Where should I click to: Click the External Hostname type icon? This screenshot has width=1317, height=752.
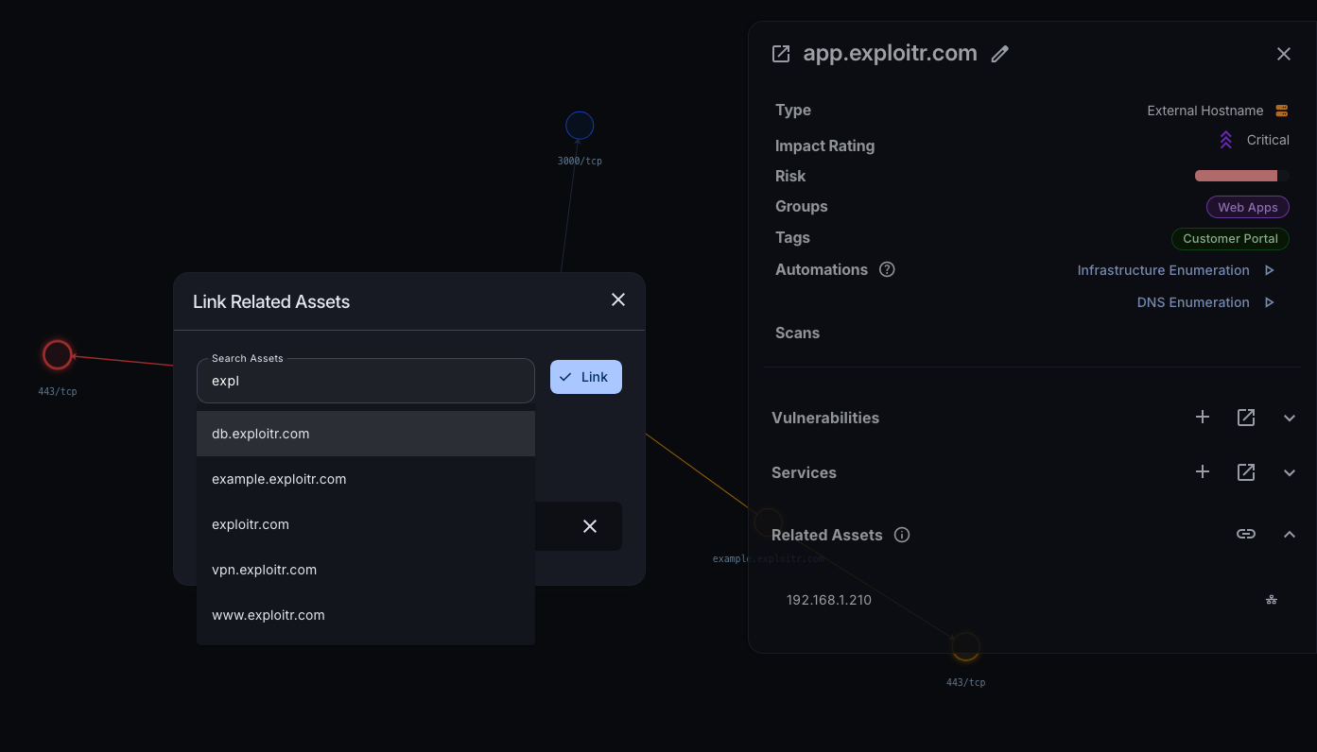point(1282,111)
